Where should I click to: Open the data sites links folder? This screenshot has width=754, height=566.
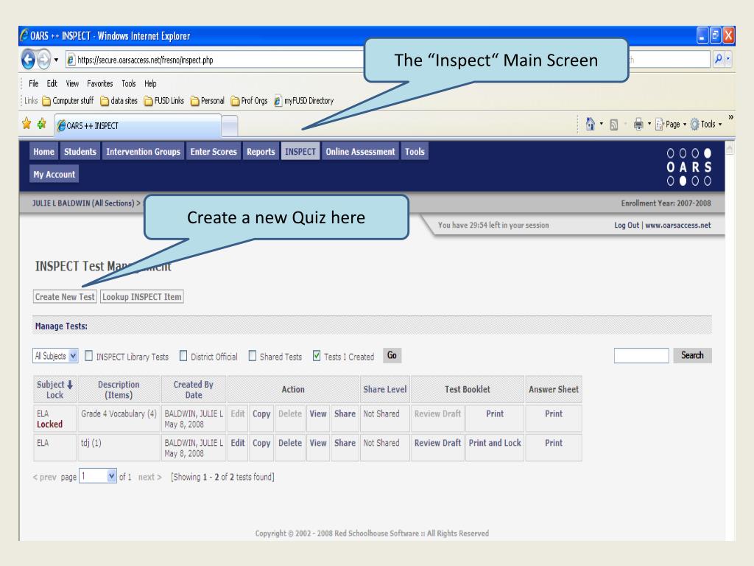point(119,100)
